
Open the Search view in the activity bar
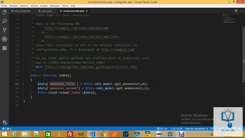(x=4, y=21)
